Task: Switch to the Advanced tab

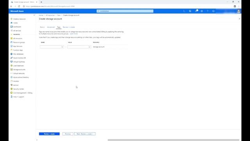Action: (51, 27)
